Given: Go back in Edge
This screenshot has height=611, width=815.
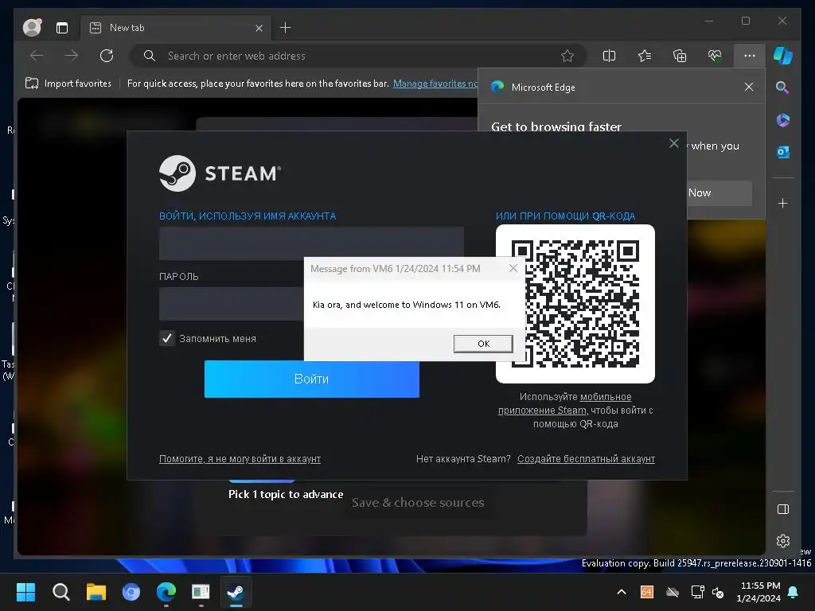Looking at the screenshot, I should [x=37, y=56].
